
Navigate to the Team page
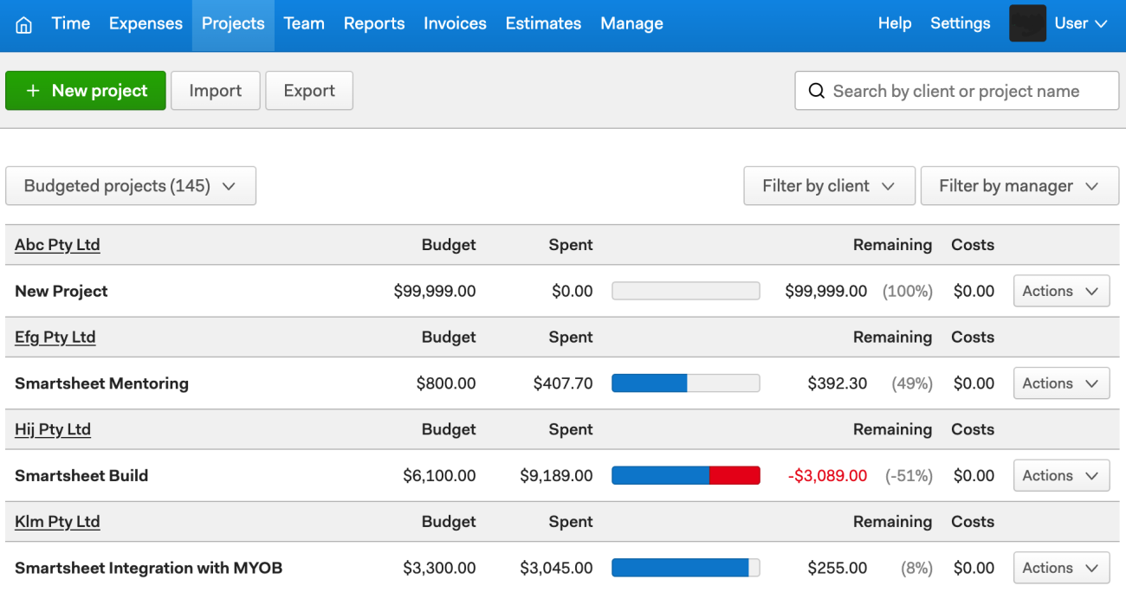[x=304, y=23]
